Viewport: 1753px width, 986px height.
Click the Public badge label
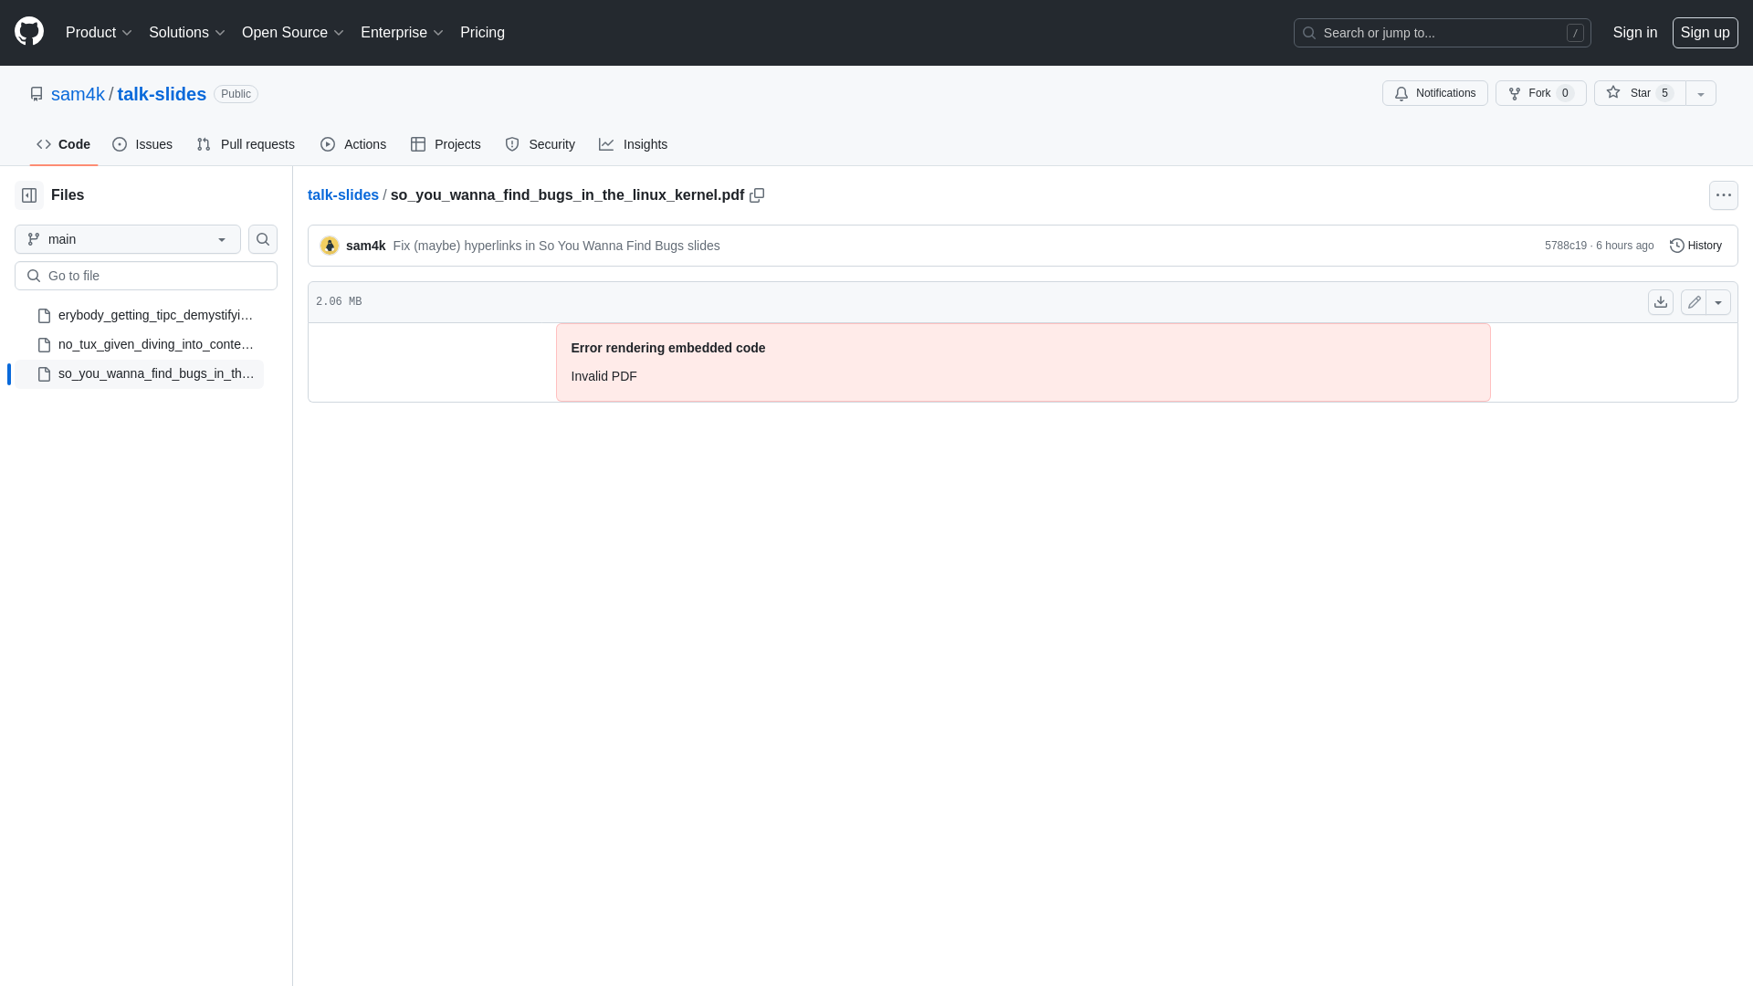pos(236,94)
